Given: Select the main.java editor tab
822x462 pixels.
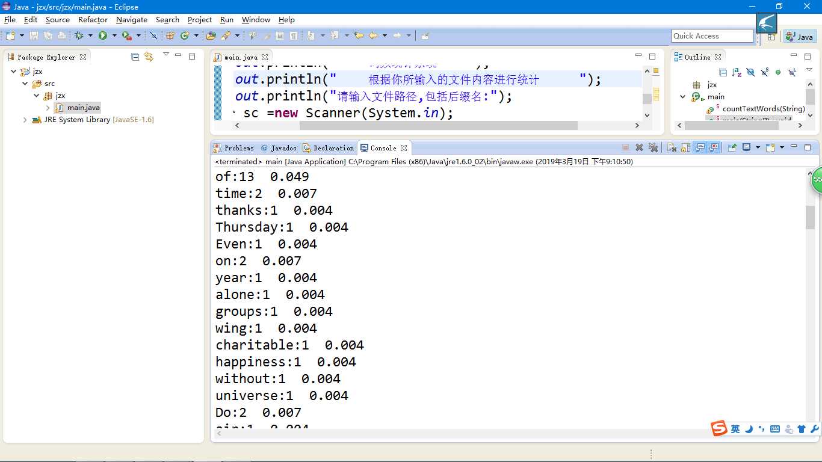Looking at the screenshot, I should click(x=241, y=57).
